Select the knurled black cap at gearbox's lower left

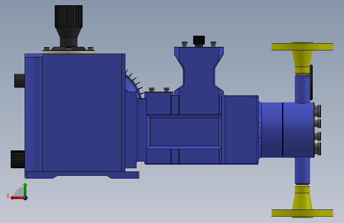tap(18, 160)
